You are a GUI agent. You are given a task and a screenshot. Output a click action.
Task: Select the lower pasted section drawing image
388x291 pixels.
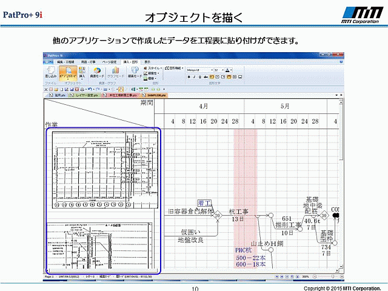coord(99,246)
